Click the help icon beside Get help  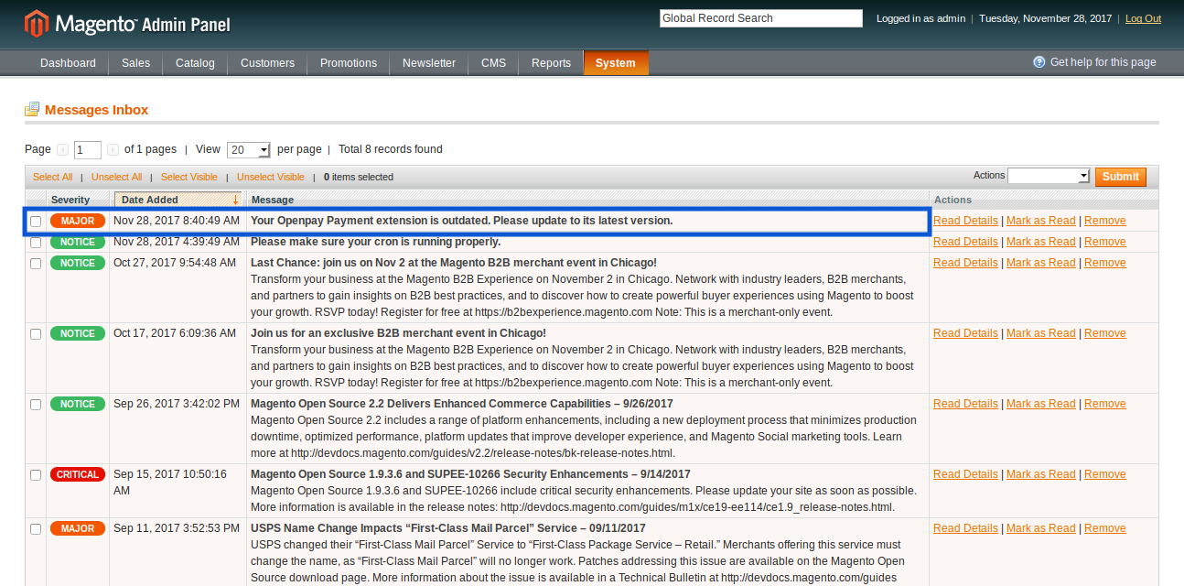[x=1039, y=62]
